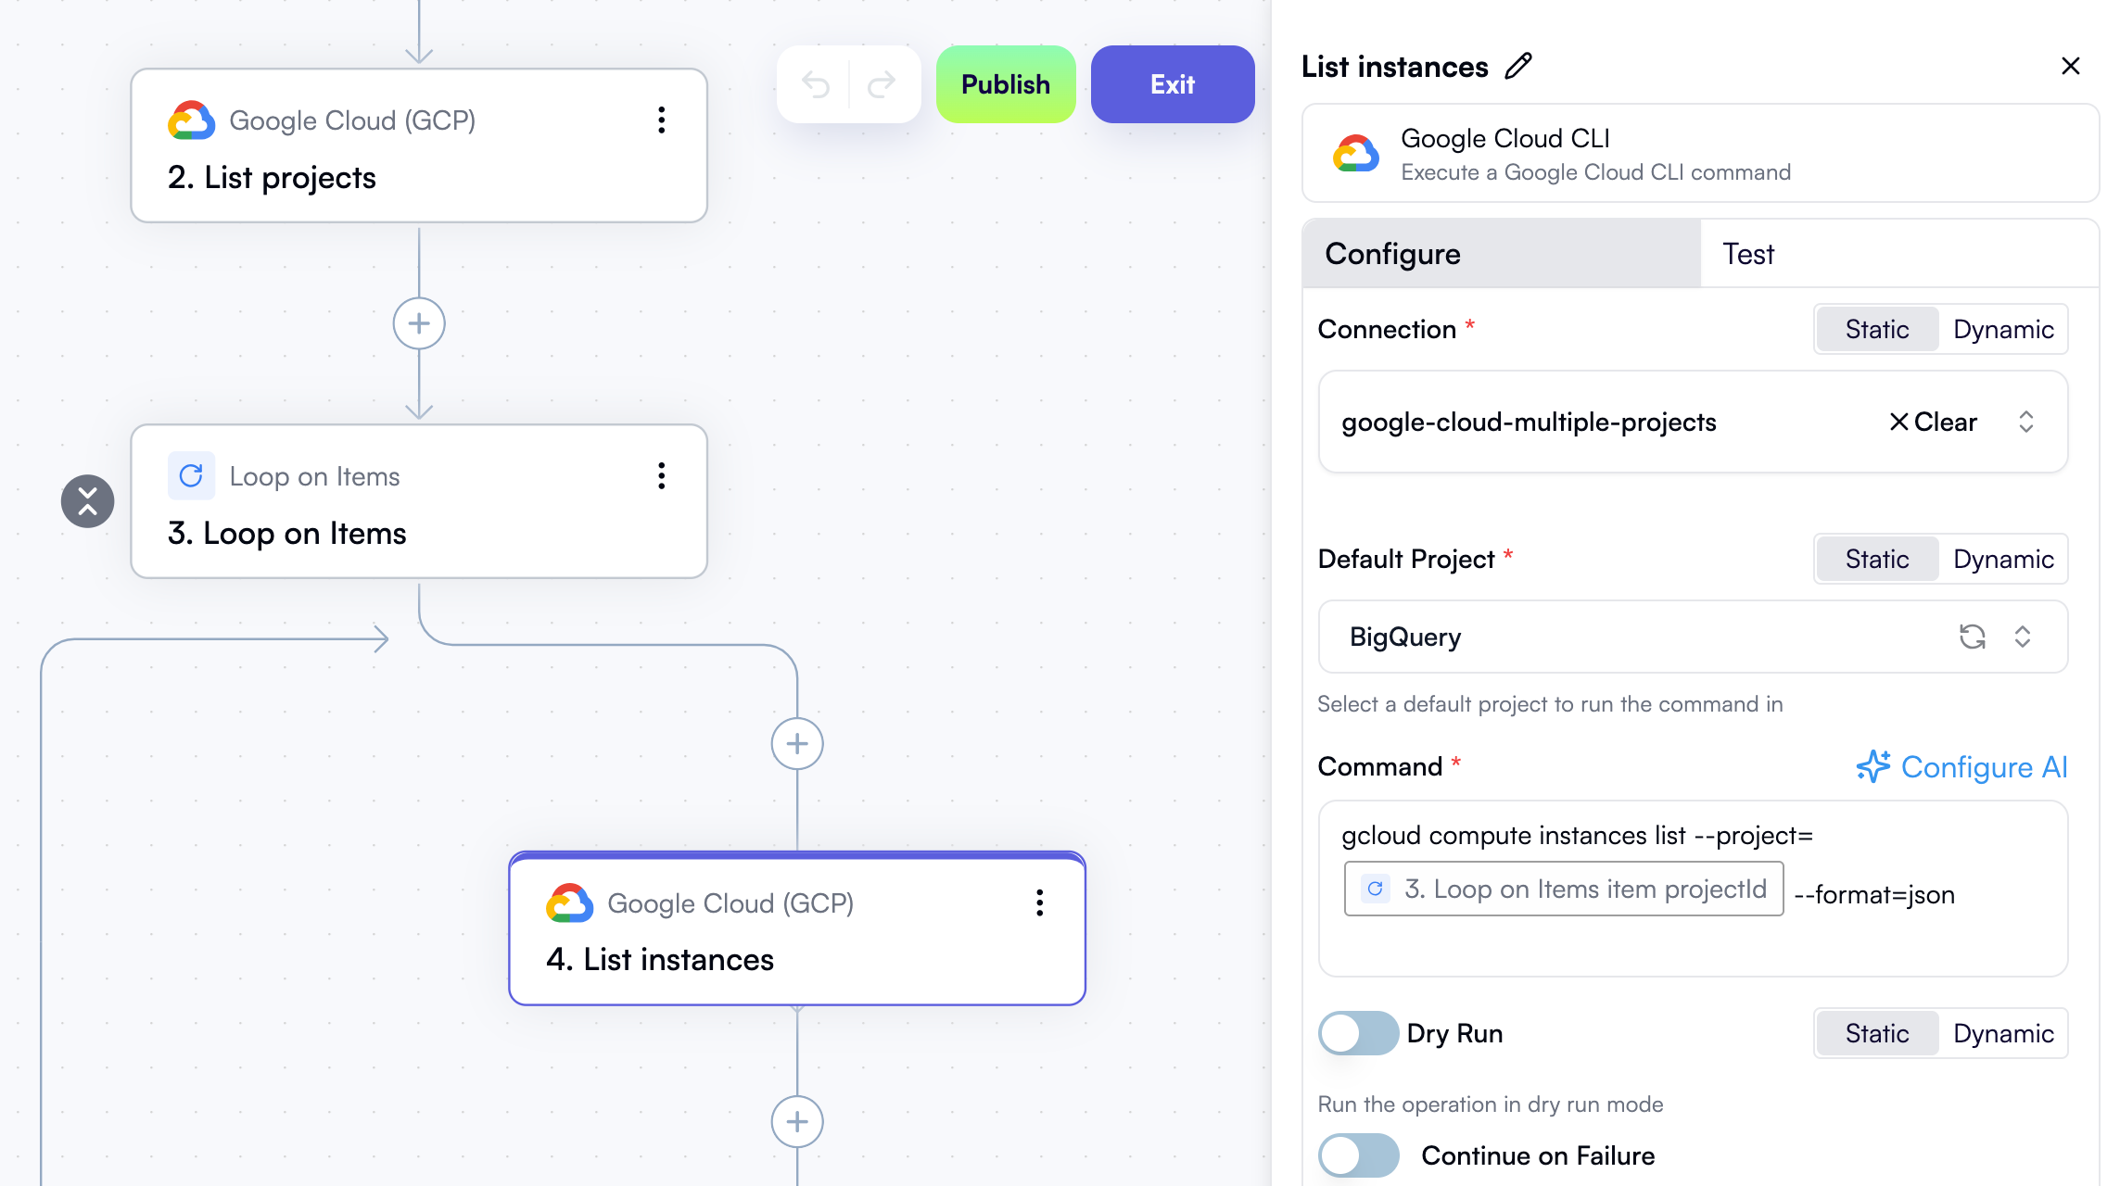Click the Publish button
The width and height of the screenshot is (2120, 1186).
click(x=1006, y=85)
